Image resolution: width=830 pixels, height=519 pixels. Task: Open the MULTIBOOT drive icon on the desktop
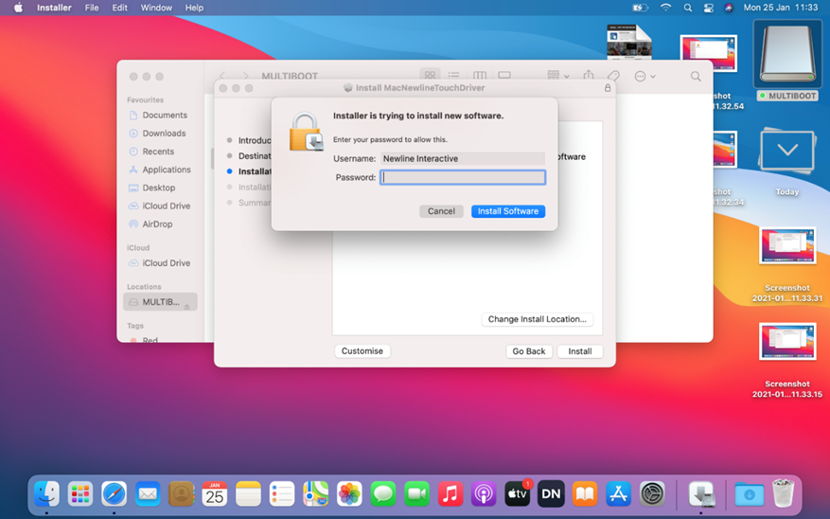click(786, 57)
